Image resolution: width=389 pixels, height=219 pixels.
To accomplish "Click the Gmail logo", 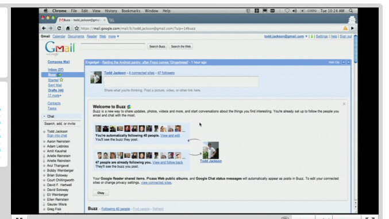I will (60, 48).
